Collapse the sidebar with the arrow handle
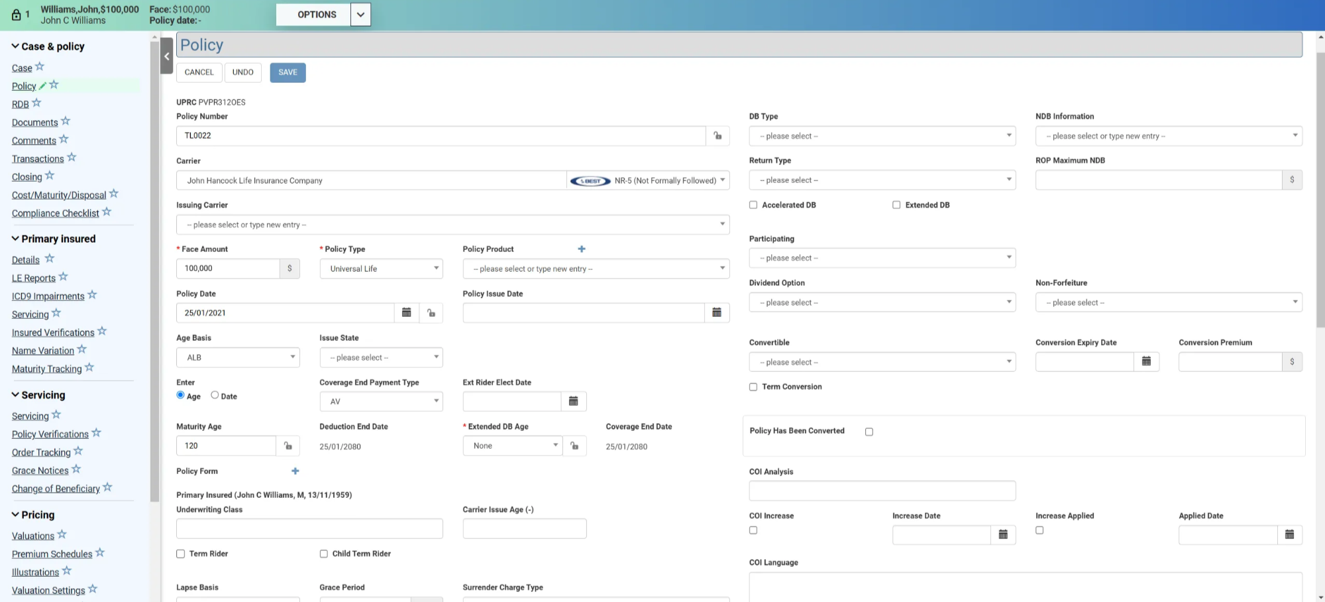Screen dimensions: 1325x602 point(167,56)
